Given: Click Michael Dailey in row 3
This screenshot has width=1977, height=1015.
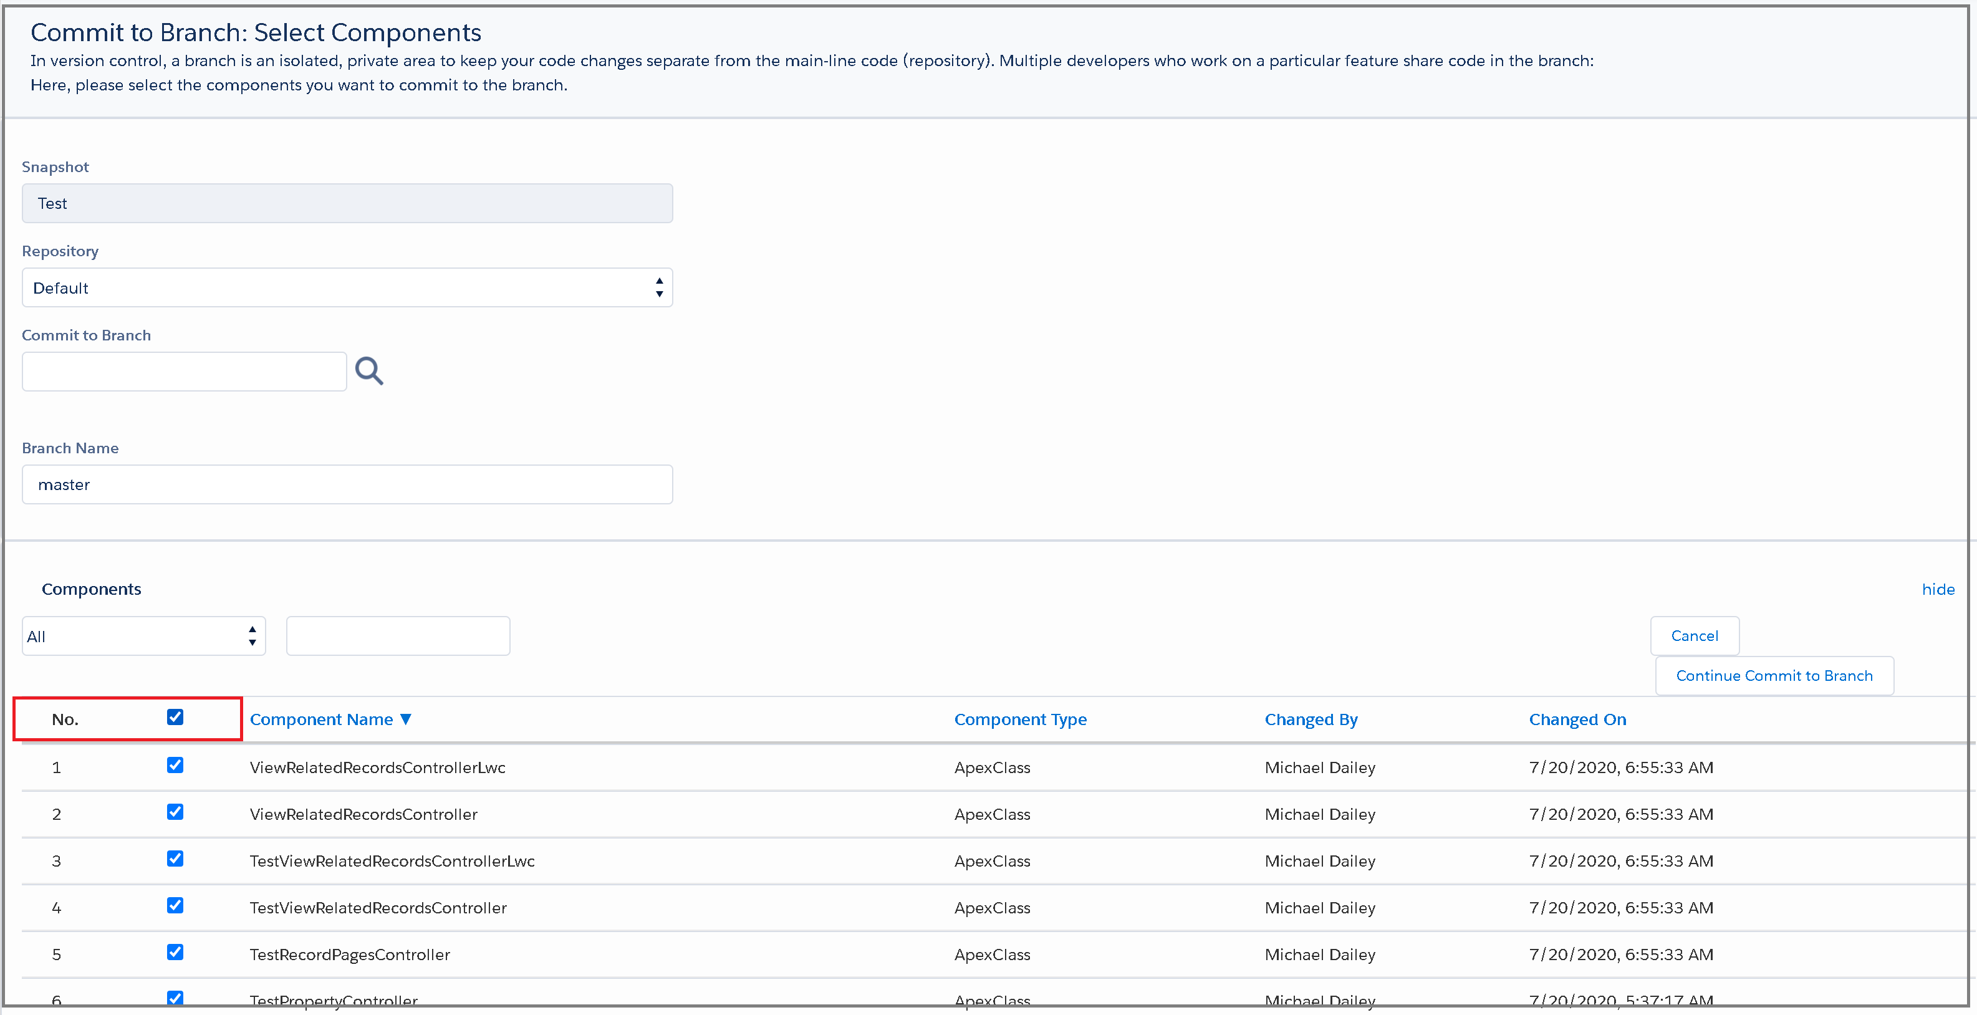Looking at the screenshot, I should (x=1320, y=861).
